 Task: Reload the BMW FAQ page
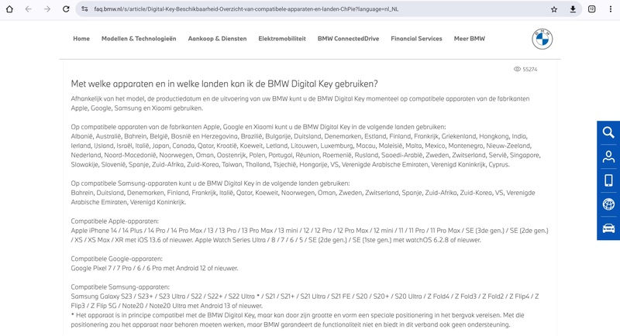click(x=66, y=9)
